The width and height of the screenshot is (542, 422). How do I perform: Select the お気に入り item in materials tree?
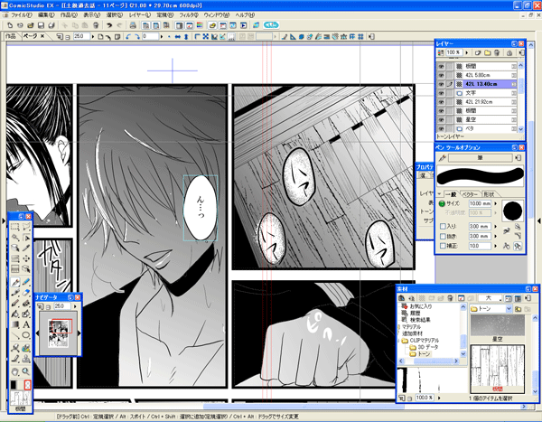[x=420, y=306]
